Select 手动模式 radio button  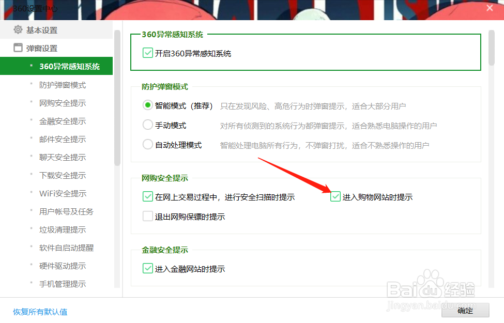tap(147, 125)
